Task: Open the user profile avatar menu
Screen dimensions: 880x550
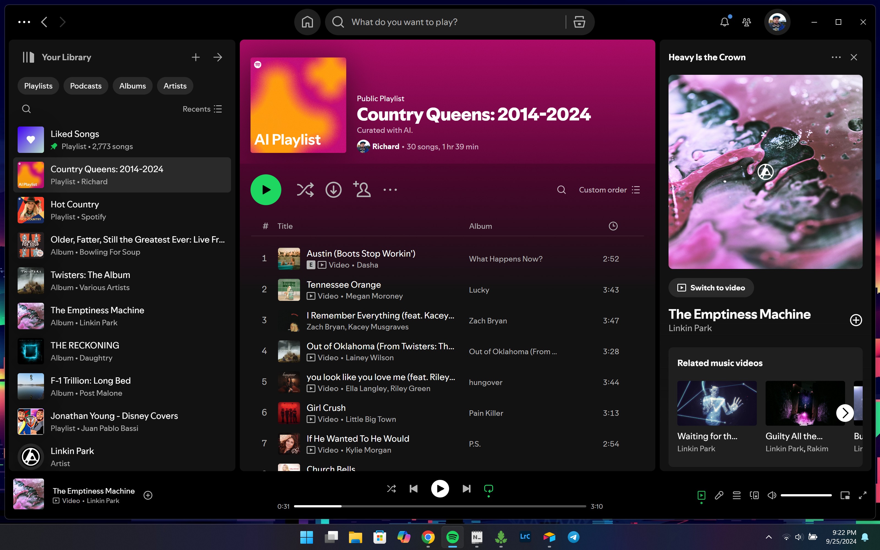Action: click(777, 22)
